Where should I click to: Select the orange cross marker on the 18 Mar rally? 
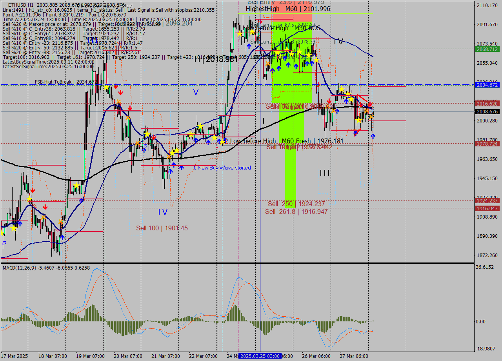(x=61, y=222)
